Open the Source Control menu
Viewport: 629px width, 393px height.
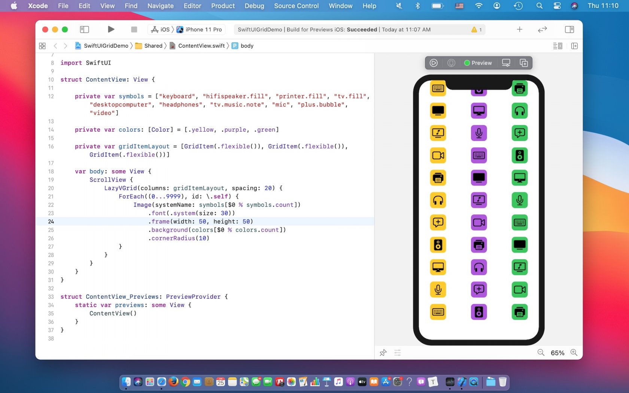pos(296,6)
